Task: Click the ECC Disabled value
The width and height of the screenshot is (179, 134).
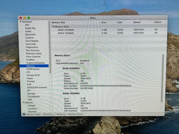Action: click(x=84, y=61)
